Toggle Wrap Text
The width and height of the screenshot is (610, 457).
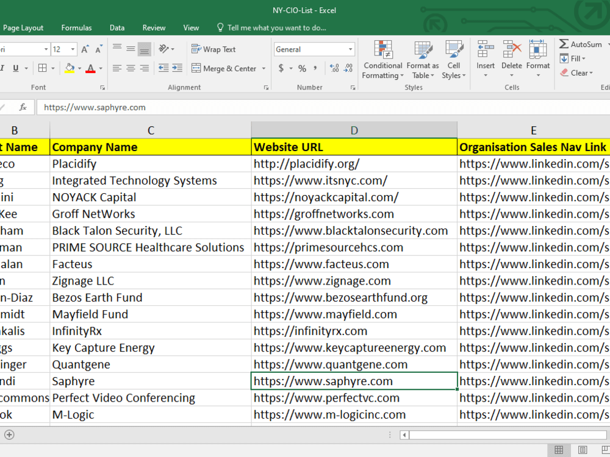click(x=213, y=49)
